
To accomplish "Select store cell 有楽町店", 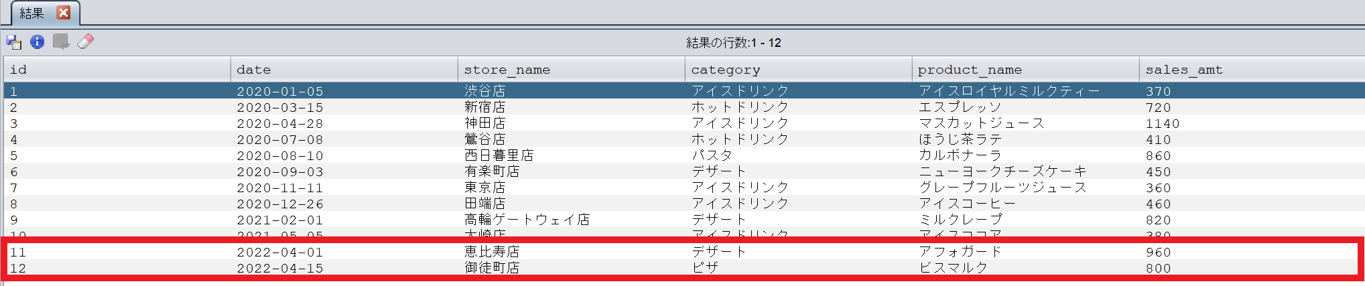I will tap(493, 171).
